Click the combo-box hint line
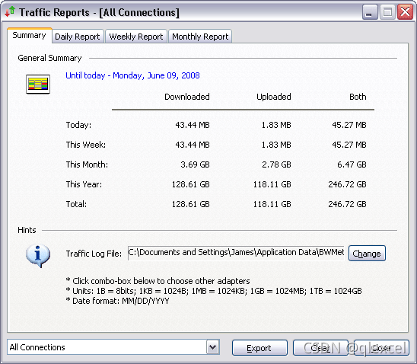Viewport: 417px width, 364px height. coord(158,281)
